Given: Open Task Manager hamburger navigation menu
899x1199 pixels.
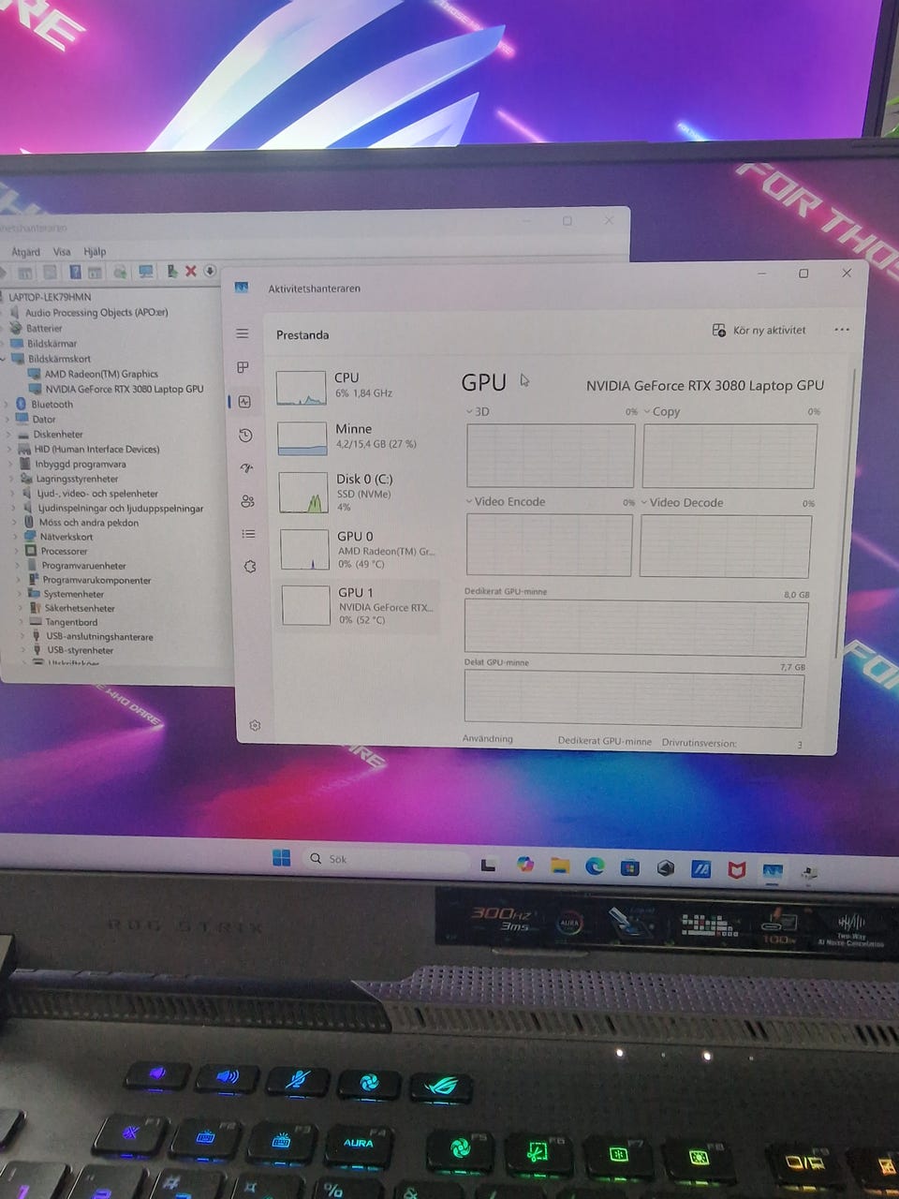Looking at the screenshot, I should coord(243,333).
